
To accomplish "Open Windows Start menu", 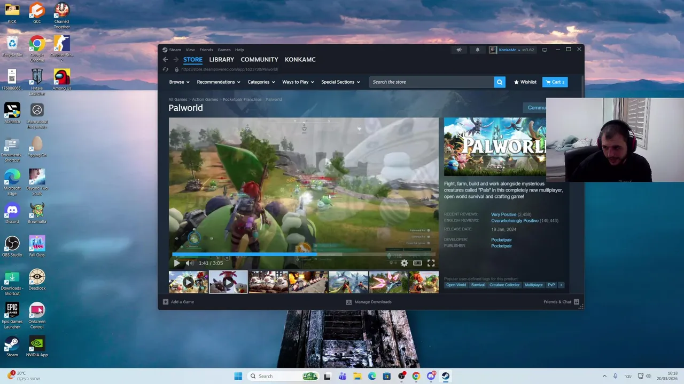I will (x=238, y=376).
